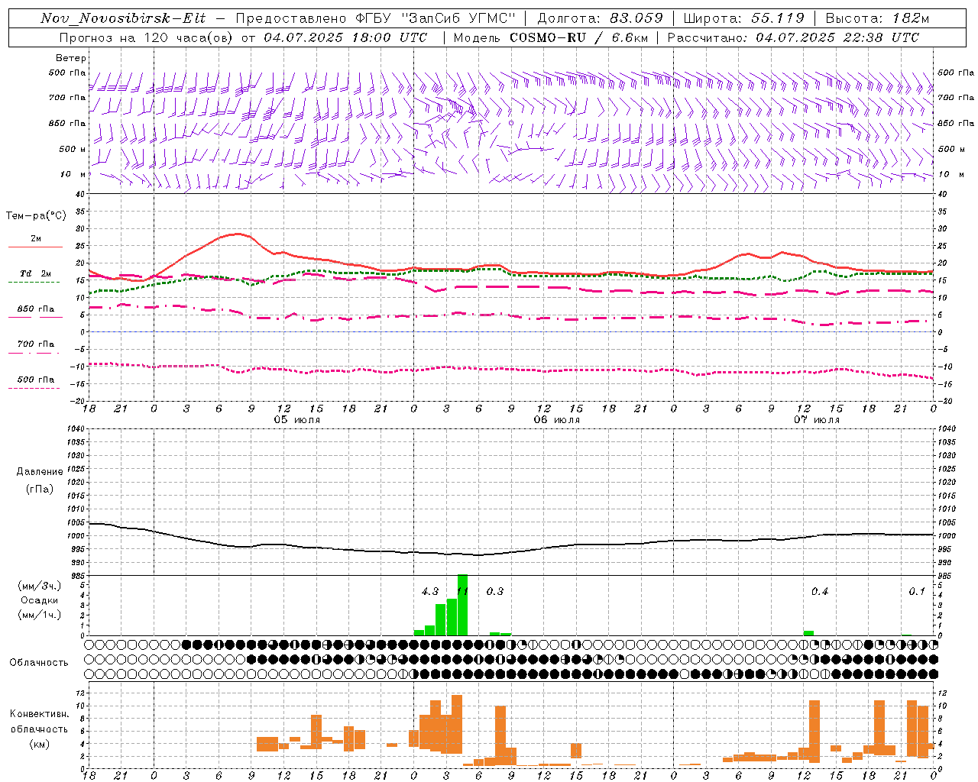Select the 06 июля date marker
This screenshot has height=782, width=978.
[x=557, y=420]
